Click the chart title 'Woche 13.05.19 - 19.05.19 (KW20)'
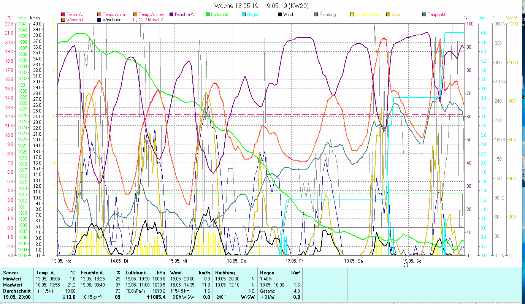Image resolution: width=525 pixels, height=304 pixels. click(x=262, y=6)
